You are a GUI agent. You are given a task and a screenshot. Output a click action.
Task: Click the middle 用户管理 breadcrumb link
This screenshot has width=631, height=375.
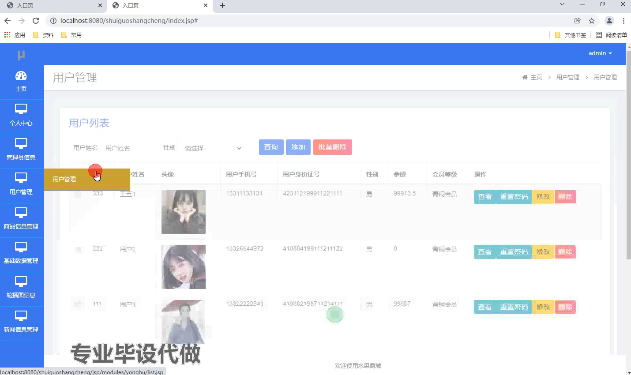pyautogui.click(x=568, y=77)
